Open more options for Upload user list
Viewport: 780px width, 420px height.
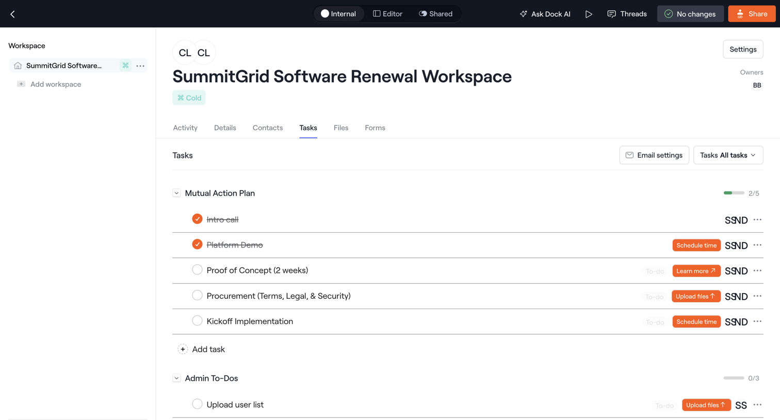[757, 405]
